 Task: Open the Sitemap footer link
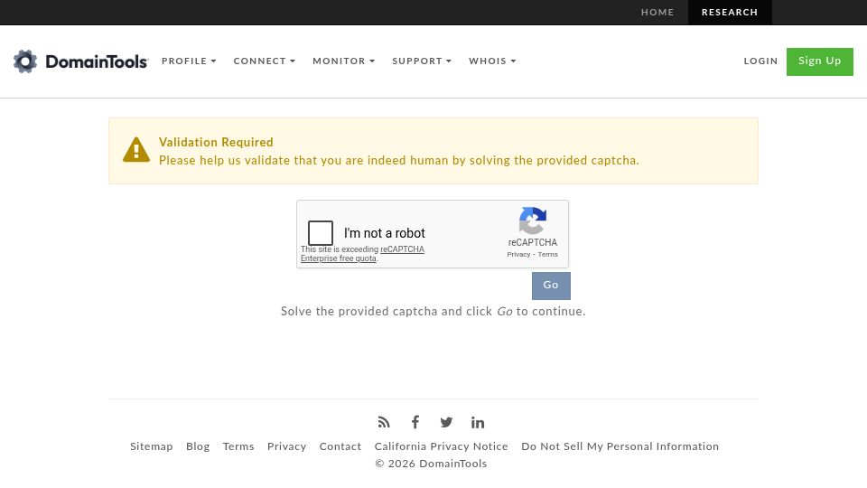pyautogui.click(x=152, y=446)
